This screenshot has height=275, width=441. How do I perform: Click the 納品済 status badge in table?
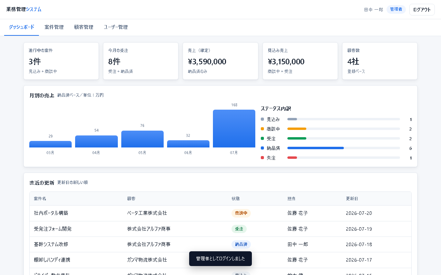click(x=241, y=244)
